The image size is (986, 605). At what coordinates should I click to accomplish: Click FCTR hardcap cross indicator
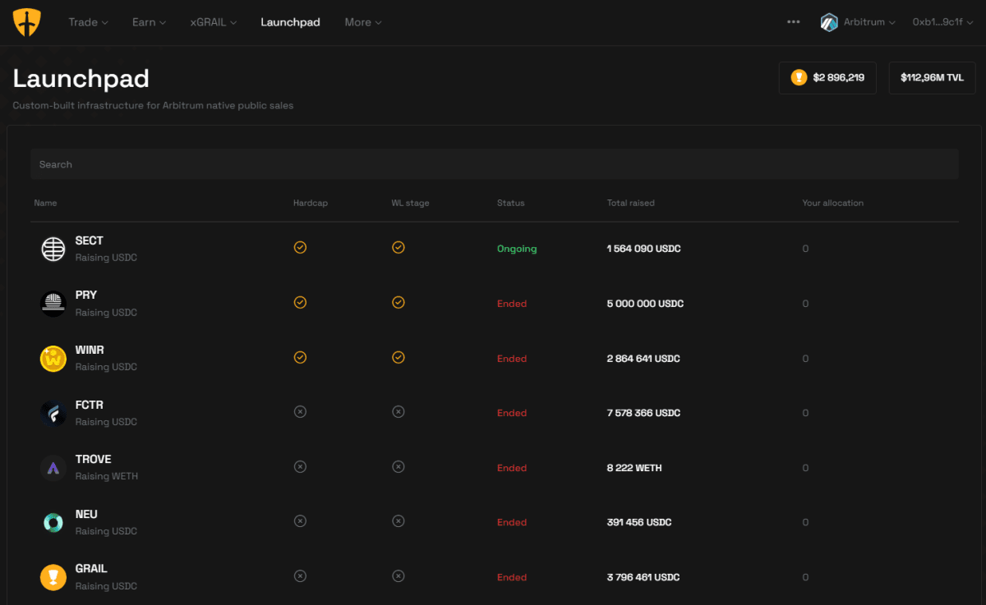tap(300, 411)
